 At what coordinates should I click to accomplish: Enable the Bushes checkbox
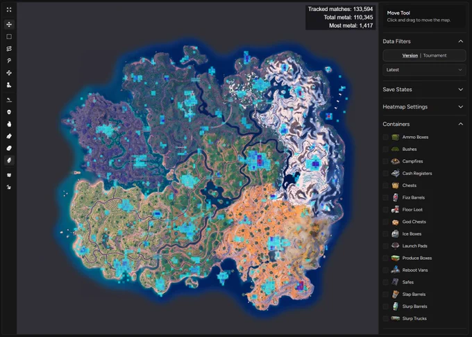[385, 149]
